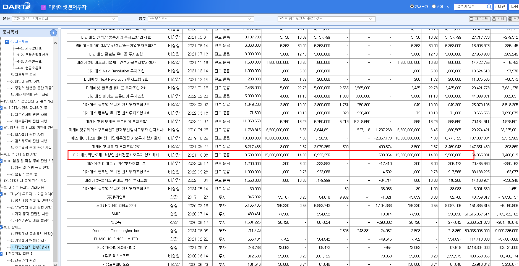The height and width of the screenshot is (266, 519).
Task: Open 5. 재무제표 주석 section
Action: (23, 75)
